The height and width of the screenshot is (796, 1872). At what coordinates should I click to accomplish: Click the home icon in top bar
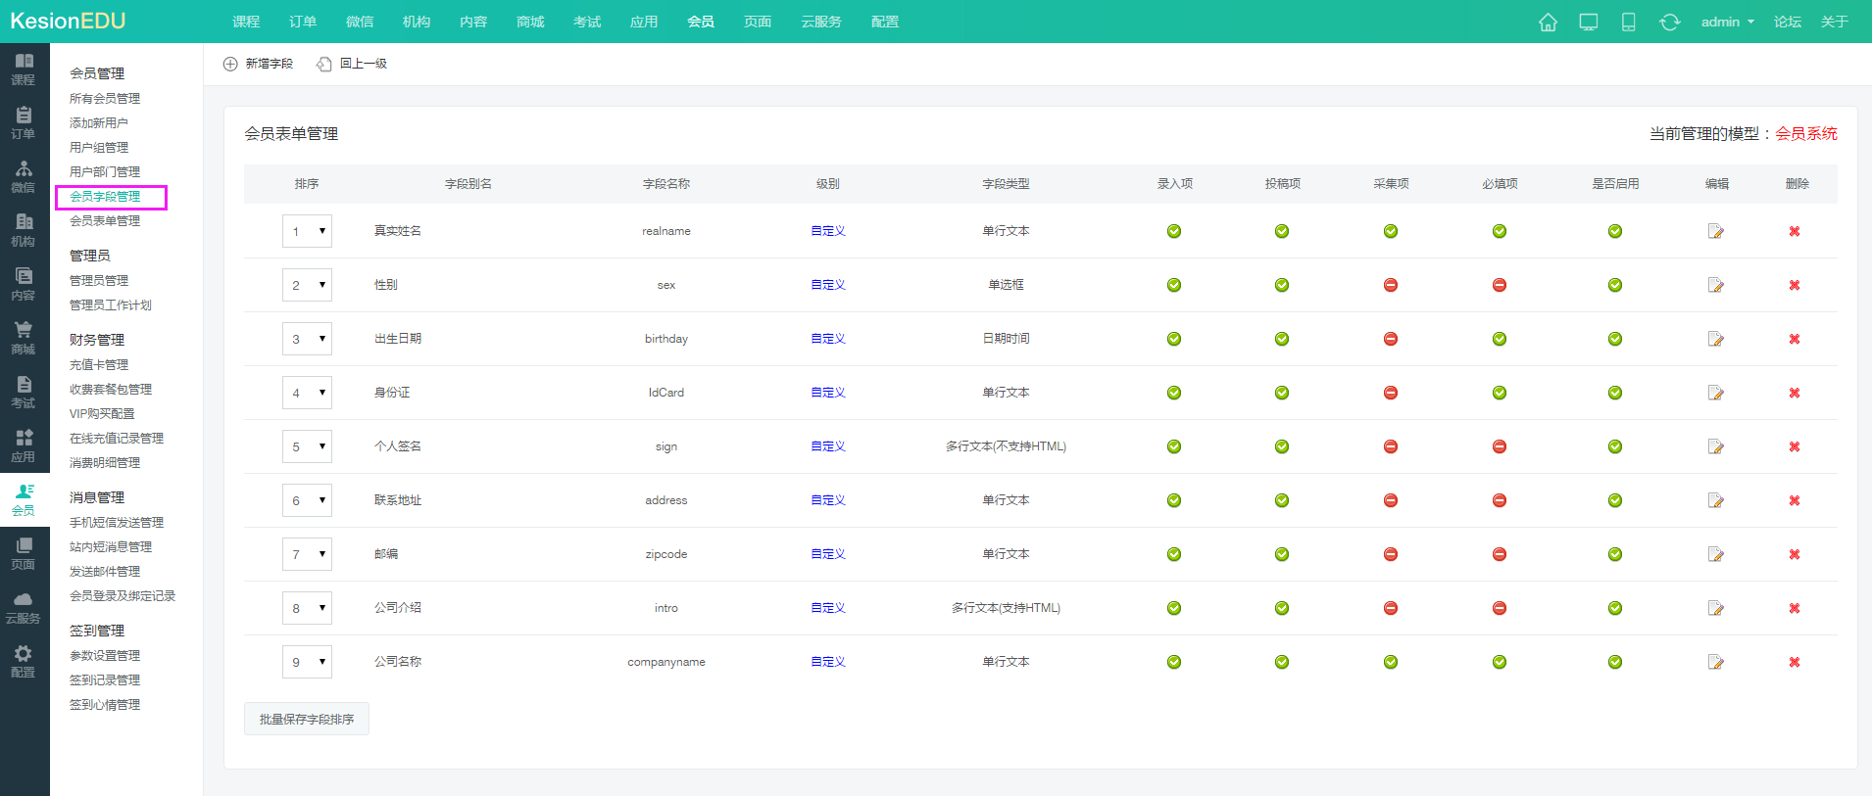(1548, 22)
